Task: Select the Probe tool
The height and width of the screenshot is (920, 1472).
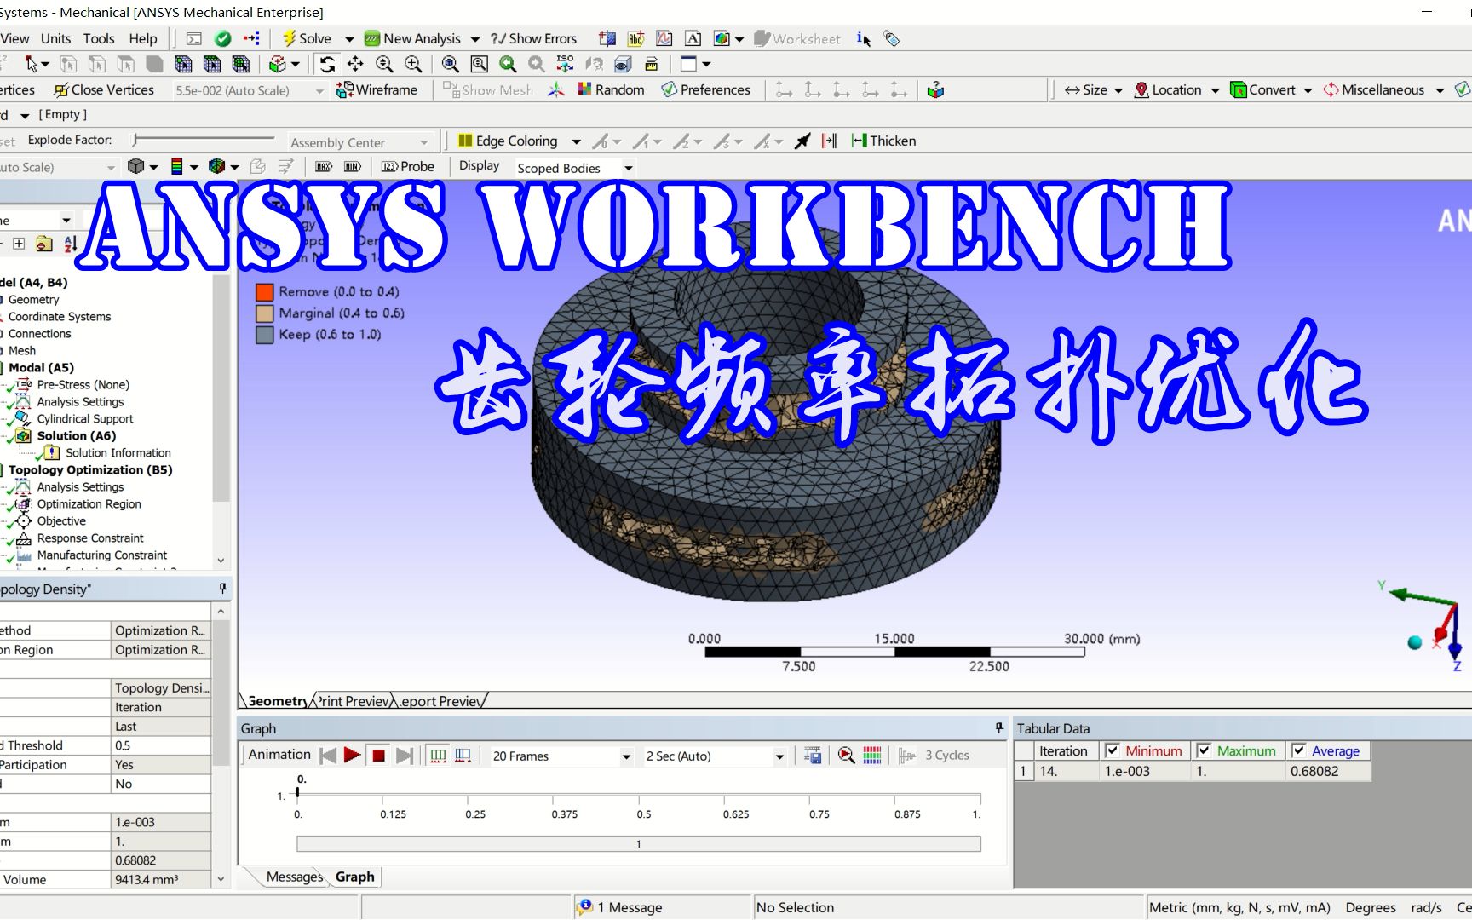Action: click(407, 166)
